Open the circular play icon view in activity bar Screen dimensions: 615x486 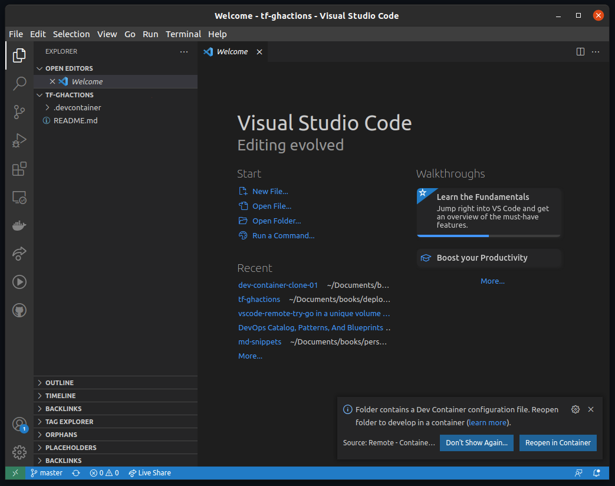tap(19, 282)
